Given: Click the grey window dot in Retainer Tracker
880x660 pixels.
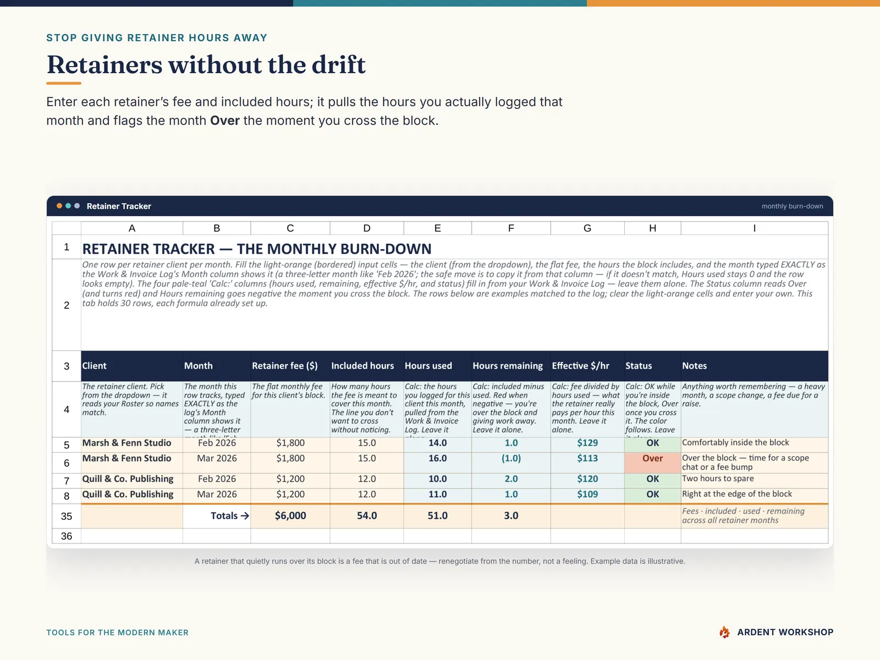Looking at the screenshot, I should 77,206.
